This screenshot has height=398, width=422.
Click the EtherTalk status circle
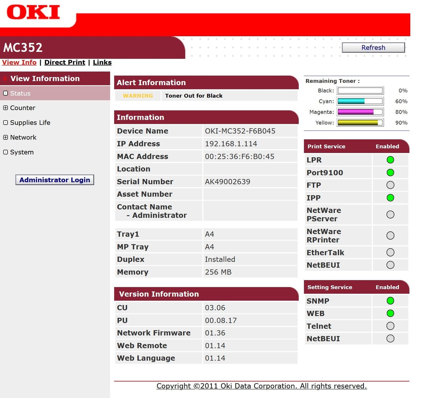click(x=390, y=252)
